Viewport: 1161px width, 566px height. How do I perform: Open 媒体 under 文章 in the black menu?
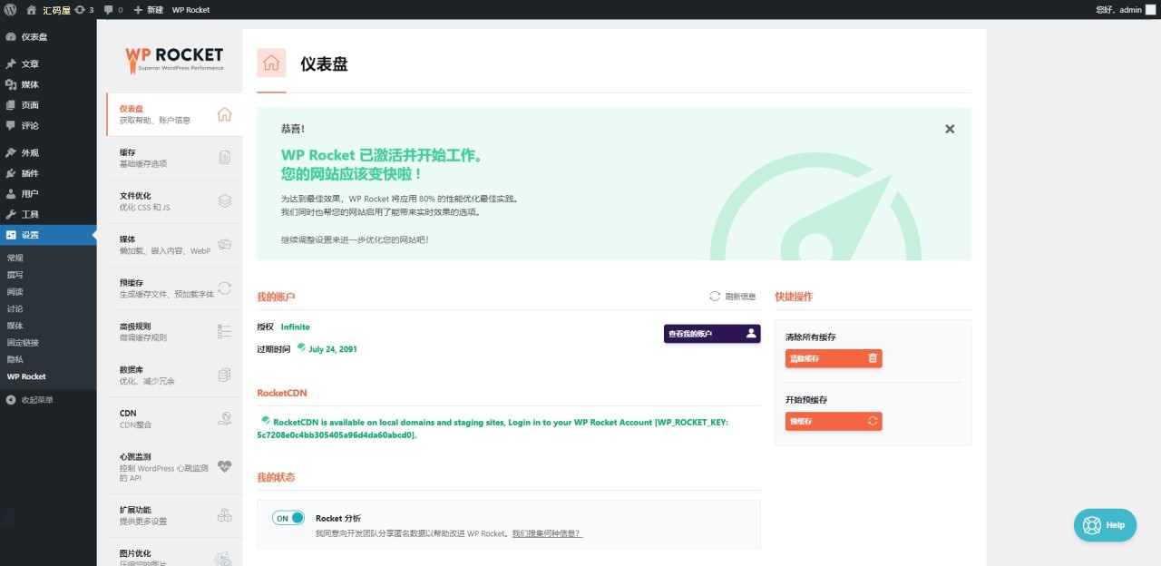(x=48, y=84)
